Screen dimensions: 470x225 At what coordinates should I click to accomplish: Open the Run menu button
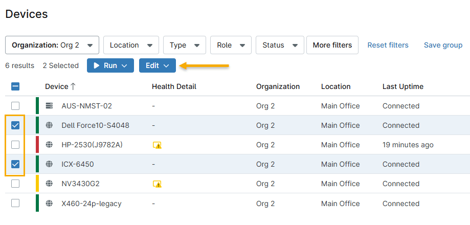pyautogui.click(x=110, y=65)
